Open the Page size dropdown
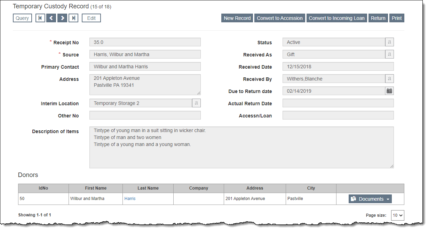This screenshot has height=230, width=428. tap(397, 215)
